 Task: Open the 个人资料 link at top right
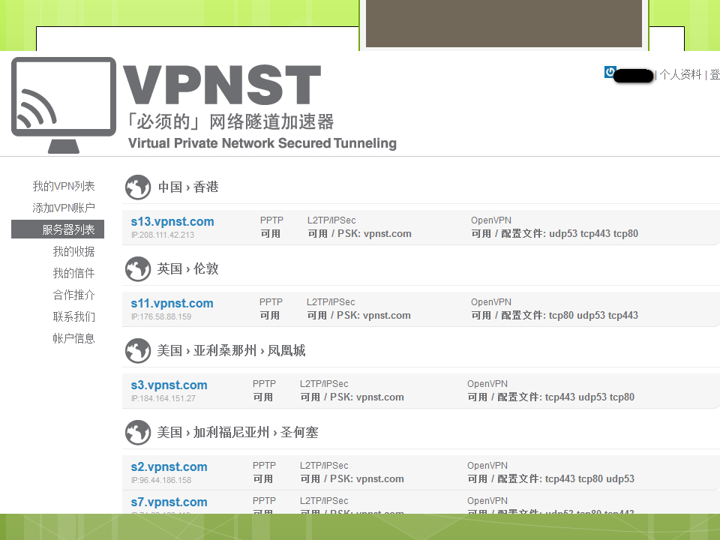(680, 74)
